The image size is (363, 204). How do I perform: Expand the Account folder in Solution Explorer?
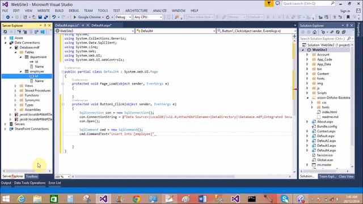(307, 54)
